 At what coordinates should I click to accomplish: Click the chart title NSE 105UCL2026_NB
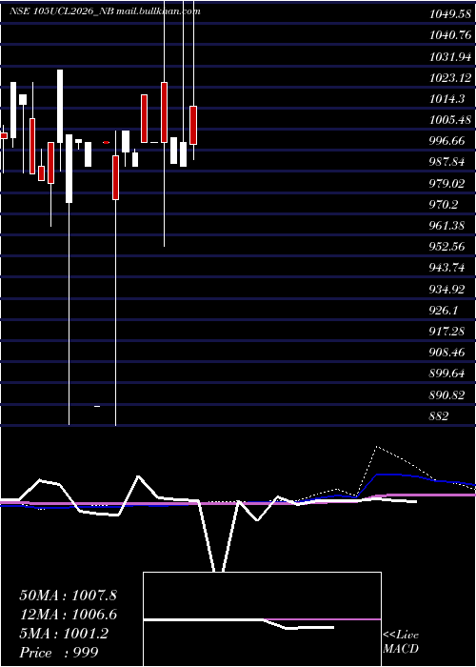pos(62,11)
